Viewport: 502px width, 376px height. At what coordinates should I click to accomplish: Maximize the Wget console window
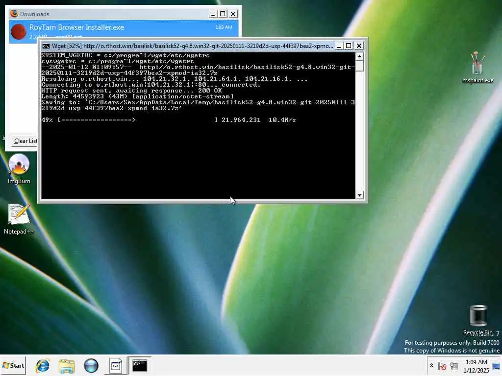pyautogui.click(x=349, y=46)
